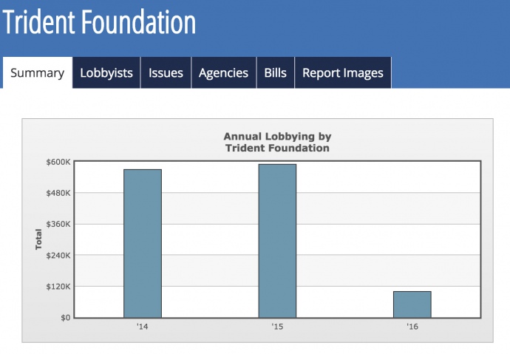Click the '16 x-axis label
This screenshot has height=354, width=510.
[412, 327]
